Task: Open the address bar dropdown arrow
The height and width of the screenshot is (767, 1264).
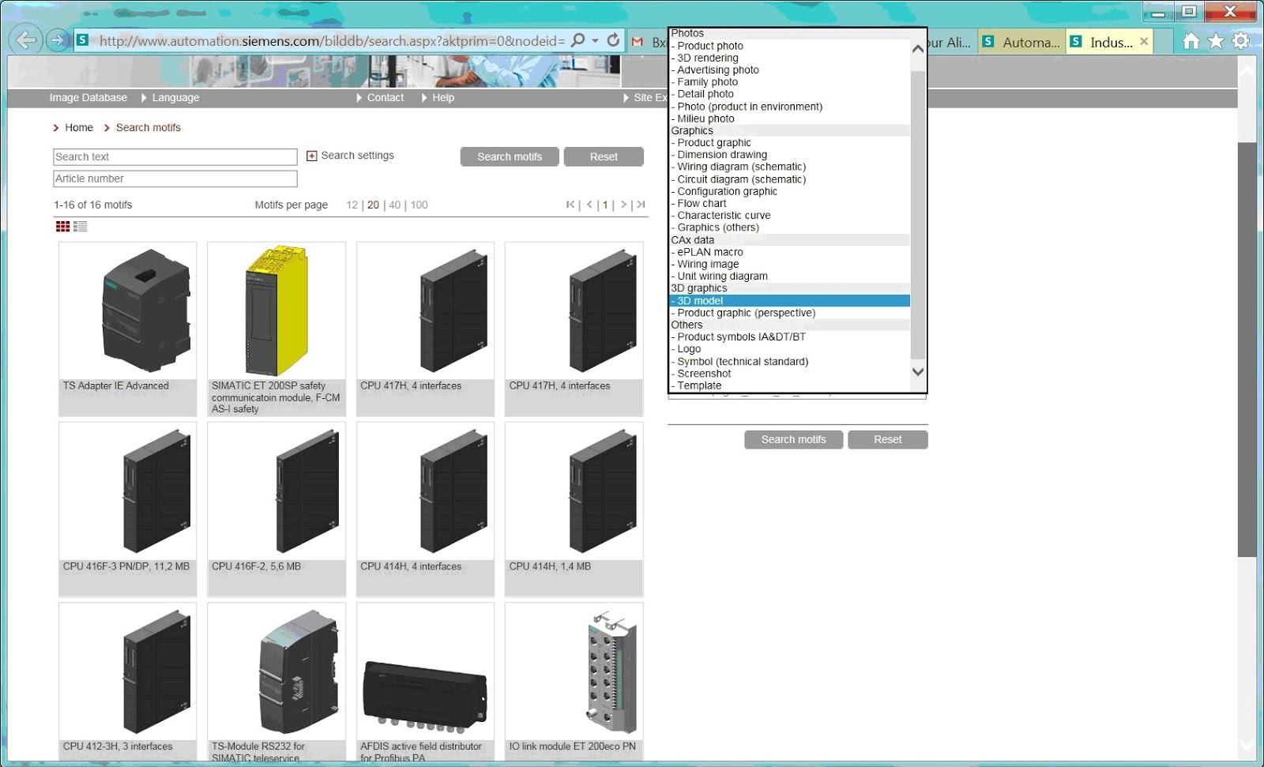Action: [596, 40]
